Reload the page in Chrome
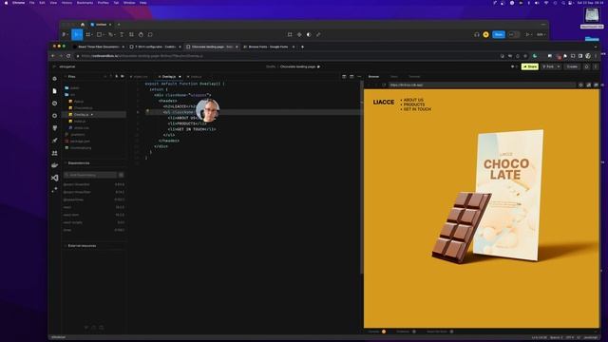The image size is (608, 342). pos(68,56)
